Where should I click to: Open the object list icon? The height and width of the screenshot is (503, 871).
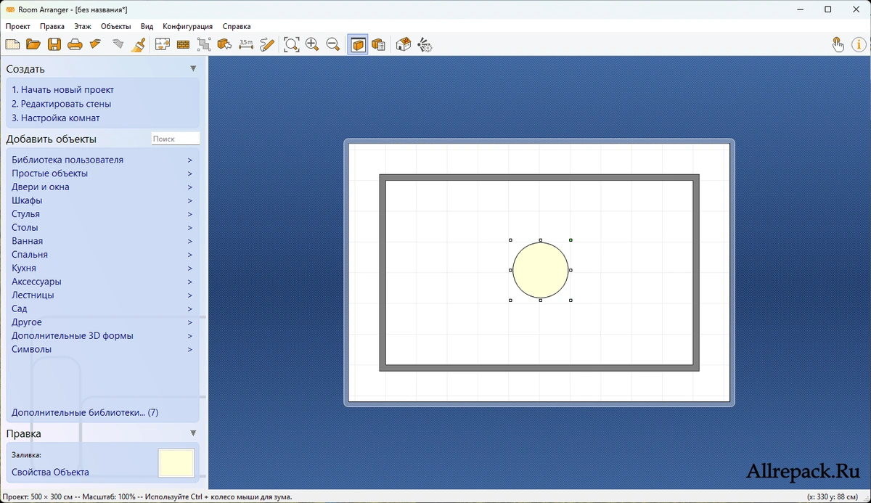[378, 44]
